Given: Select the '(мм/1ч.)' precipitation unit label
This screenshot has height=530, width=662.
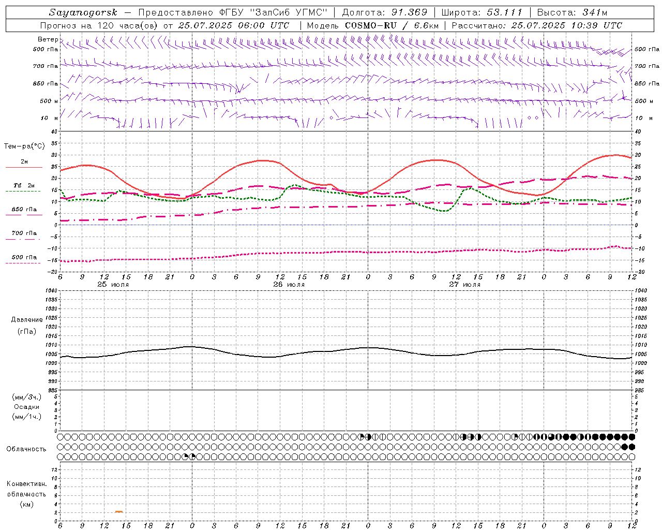Looking at the screenshot, I should 27,417.
